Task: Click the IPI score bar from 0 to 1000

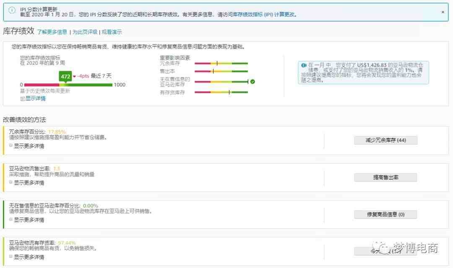Action: [x=68, y=85]
